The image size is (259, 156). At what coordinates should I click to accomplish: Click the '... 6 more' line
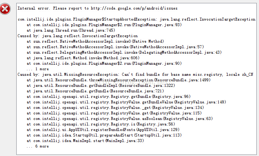(38, 146)
